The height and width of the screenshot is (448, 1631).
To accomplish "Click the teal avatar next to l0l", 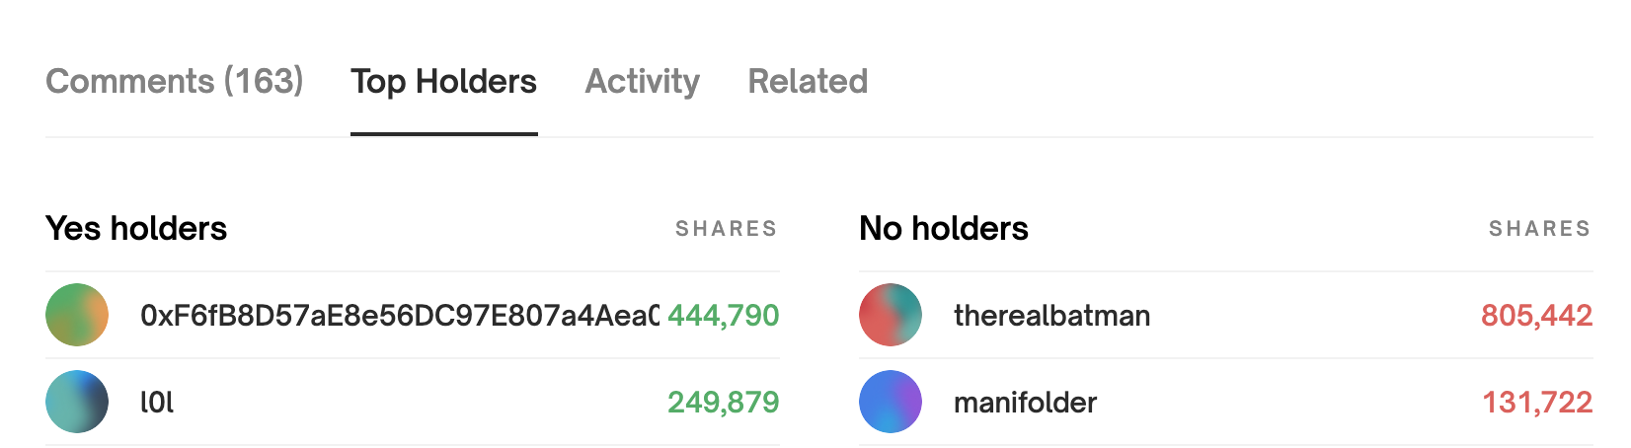I will [77, 402].
